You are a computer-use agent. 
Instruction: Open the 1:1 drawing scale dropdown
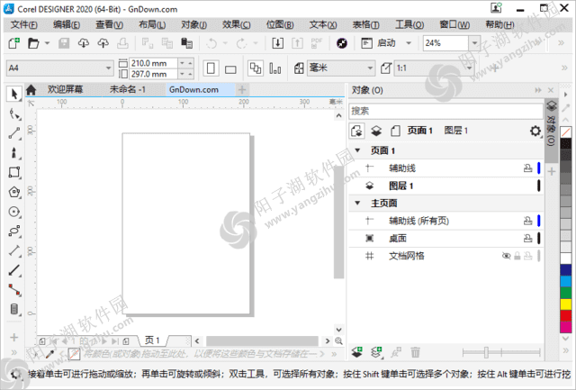coord(469,68)
